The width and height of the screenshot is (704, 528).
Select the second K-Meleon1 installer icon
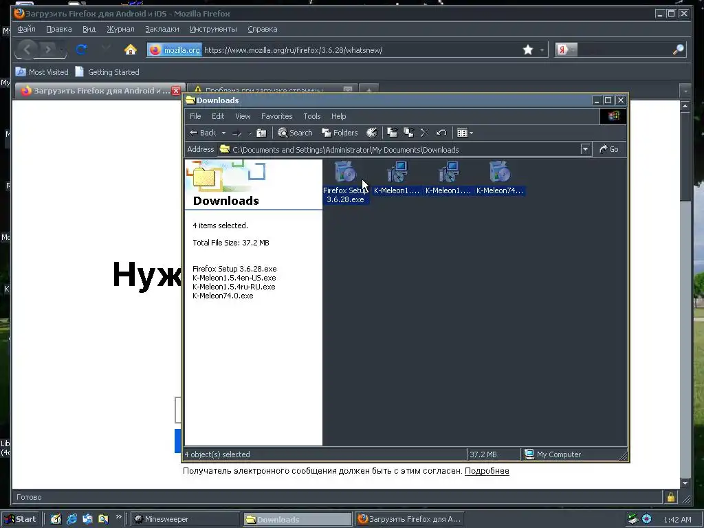pos(448,173)
